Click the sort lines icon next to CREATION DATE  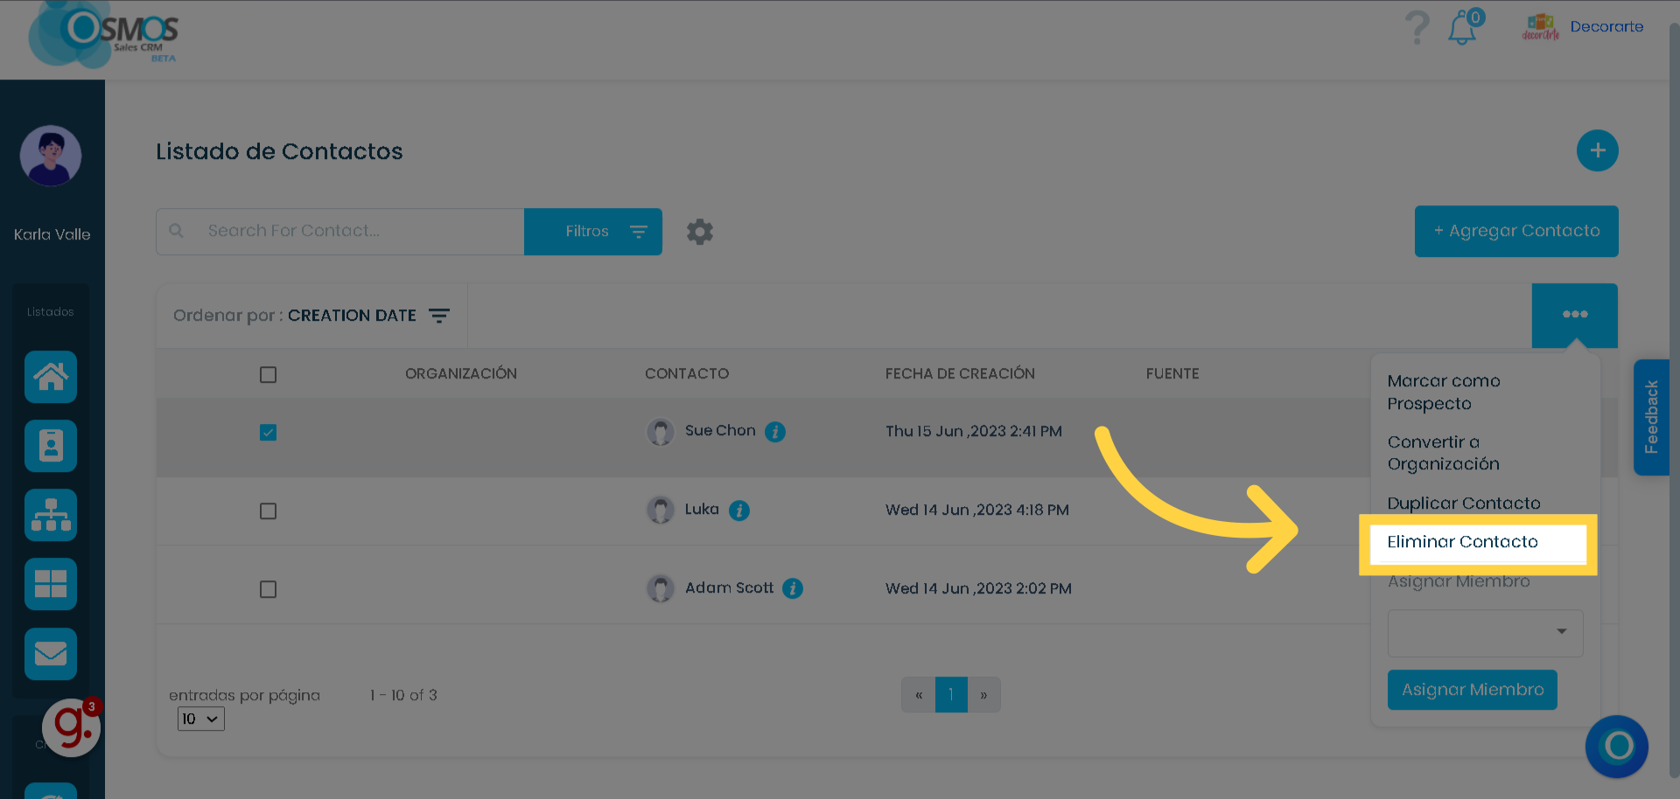point(439,316)
